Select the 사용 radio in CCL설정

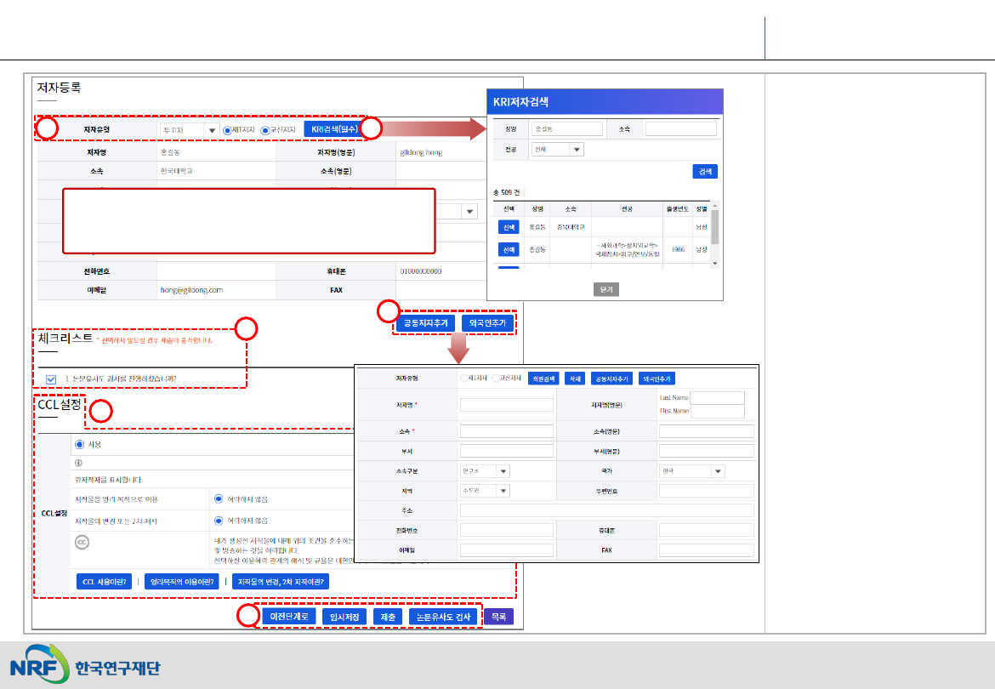click(80, 444)
